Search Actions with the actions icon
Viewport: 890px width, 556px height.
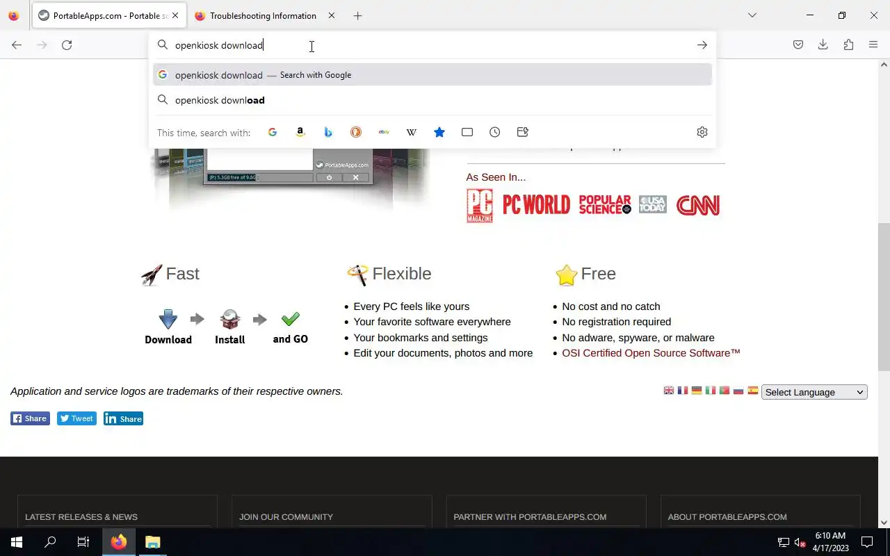tap(523, 132)
